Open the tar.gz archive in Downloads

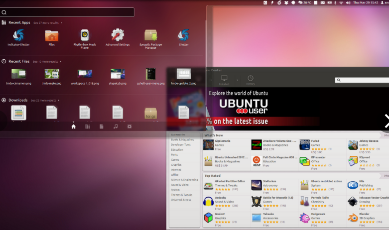pos(150,114)
